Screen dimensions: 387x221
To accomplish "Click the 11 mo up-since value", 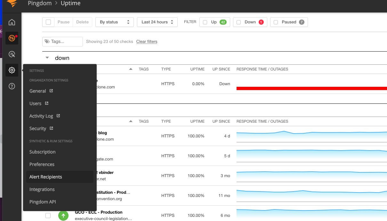I will (225, 196).
